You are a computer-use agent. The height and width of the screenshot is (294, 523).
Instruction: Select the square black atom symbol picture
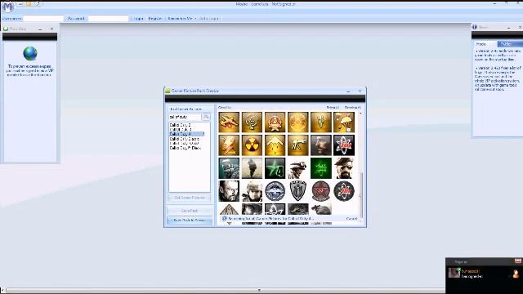344,145
